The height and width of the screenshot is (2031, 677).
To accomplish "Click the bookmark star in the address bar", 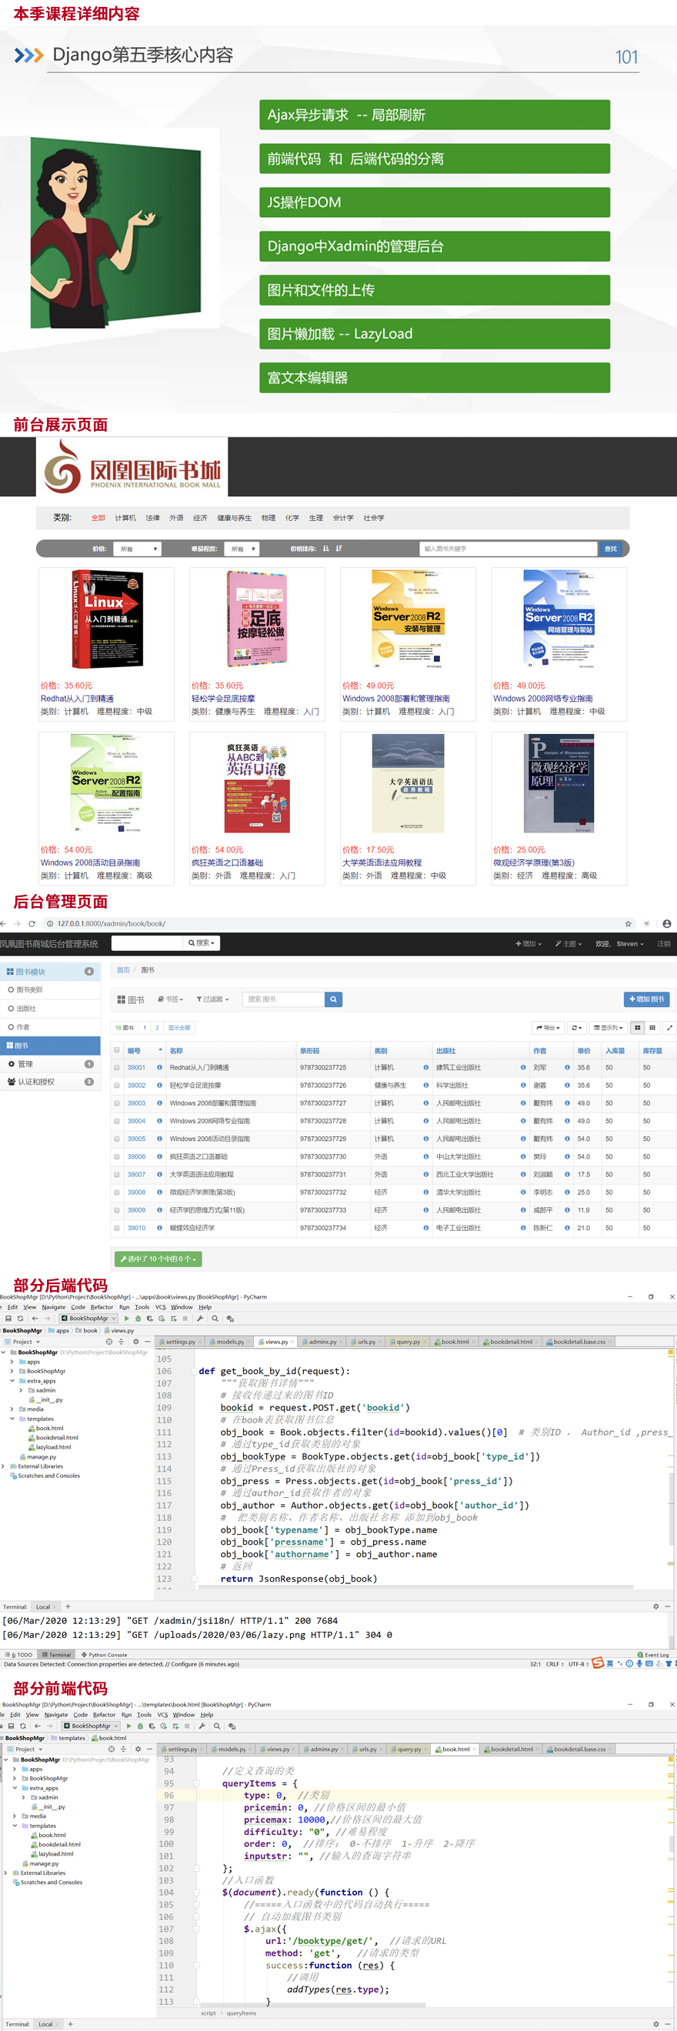I will coord(628,923).
